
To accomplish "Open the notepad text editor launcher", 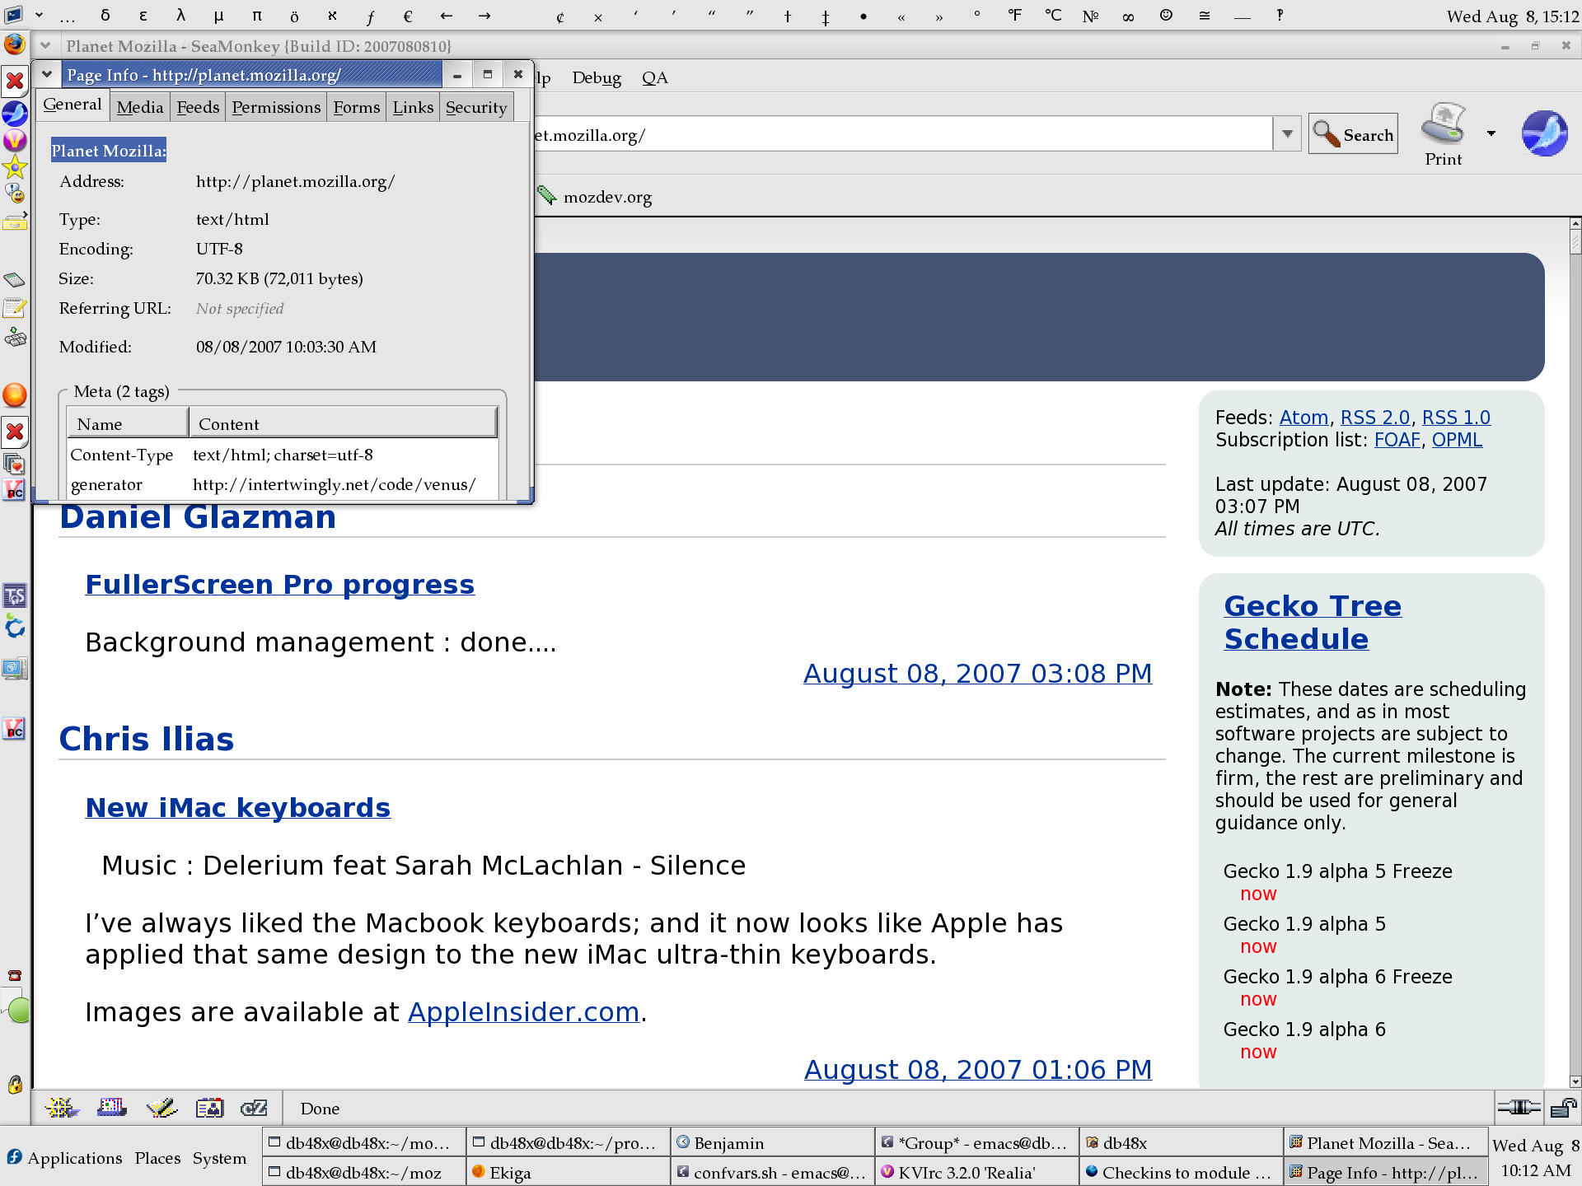I will 15,308.
